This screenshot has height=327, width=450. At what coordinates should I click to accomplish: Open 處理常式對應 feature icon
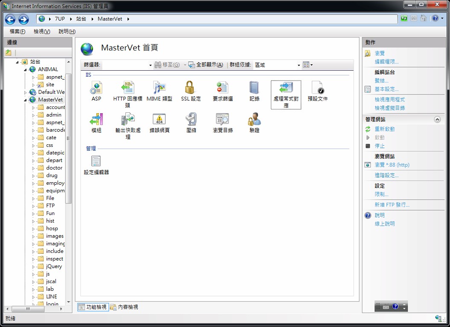pyautogui.click(x=286, y=95)
